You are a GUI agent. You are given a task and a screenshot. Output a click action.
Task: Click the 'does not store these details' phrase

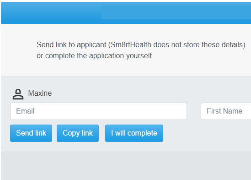tap(198, 45)
